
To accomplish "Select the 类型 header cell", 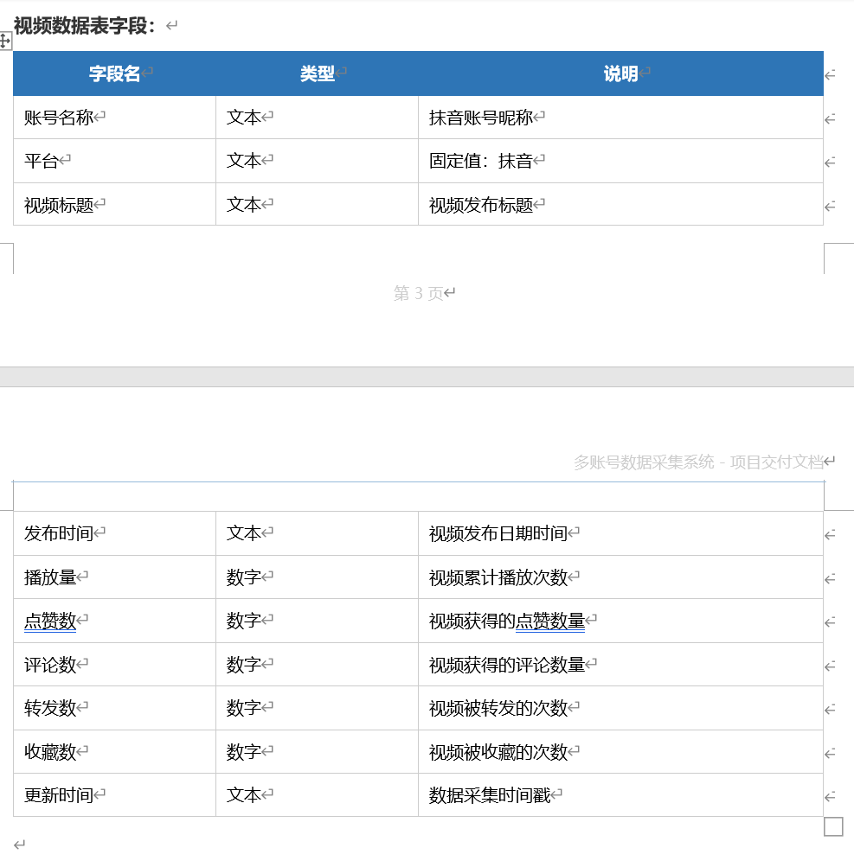I will click(x=318, y=73).
